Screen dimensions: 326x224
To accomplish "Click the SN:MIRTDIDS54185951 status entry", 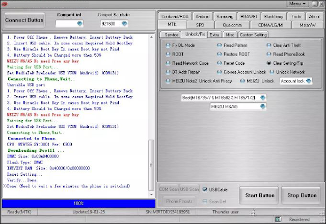I will click(x=168, y=212).
